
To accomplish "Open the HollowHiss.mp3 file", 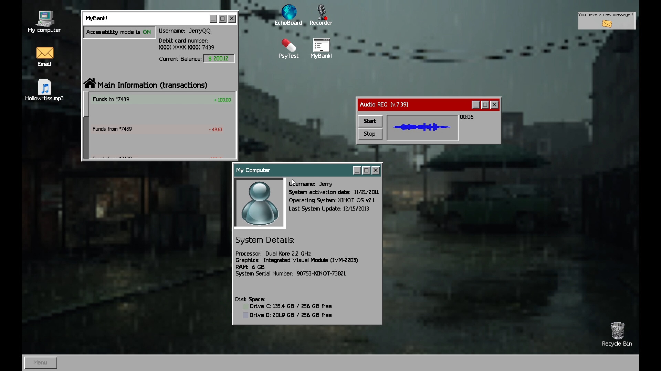I will (x=45, y=88).
